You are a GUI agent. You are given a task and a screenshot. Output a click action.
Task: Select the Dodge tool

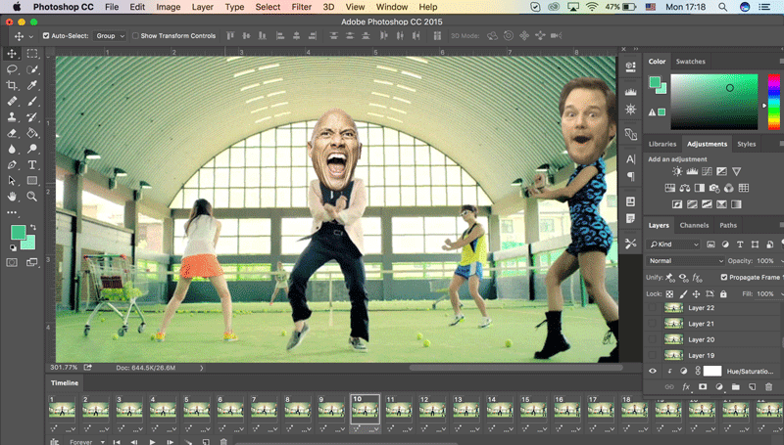click(32, 149)
